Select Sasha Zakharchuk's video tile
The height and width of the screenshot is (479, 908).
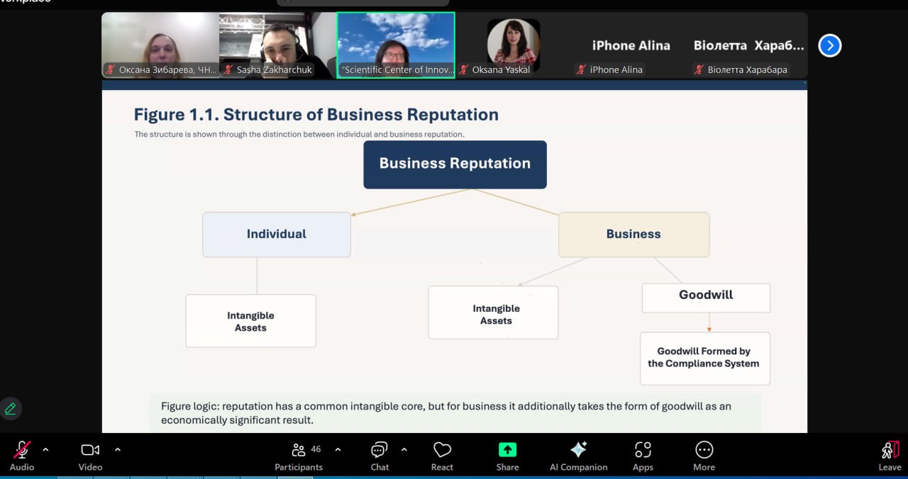277,45
